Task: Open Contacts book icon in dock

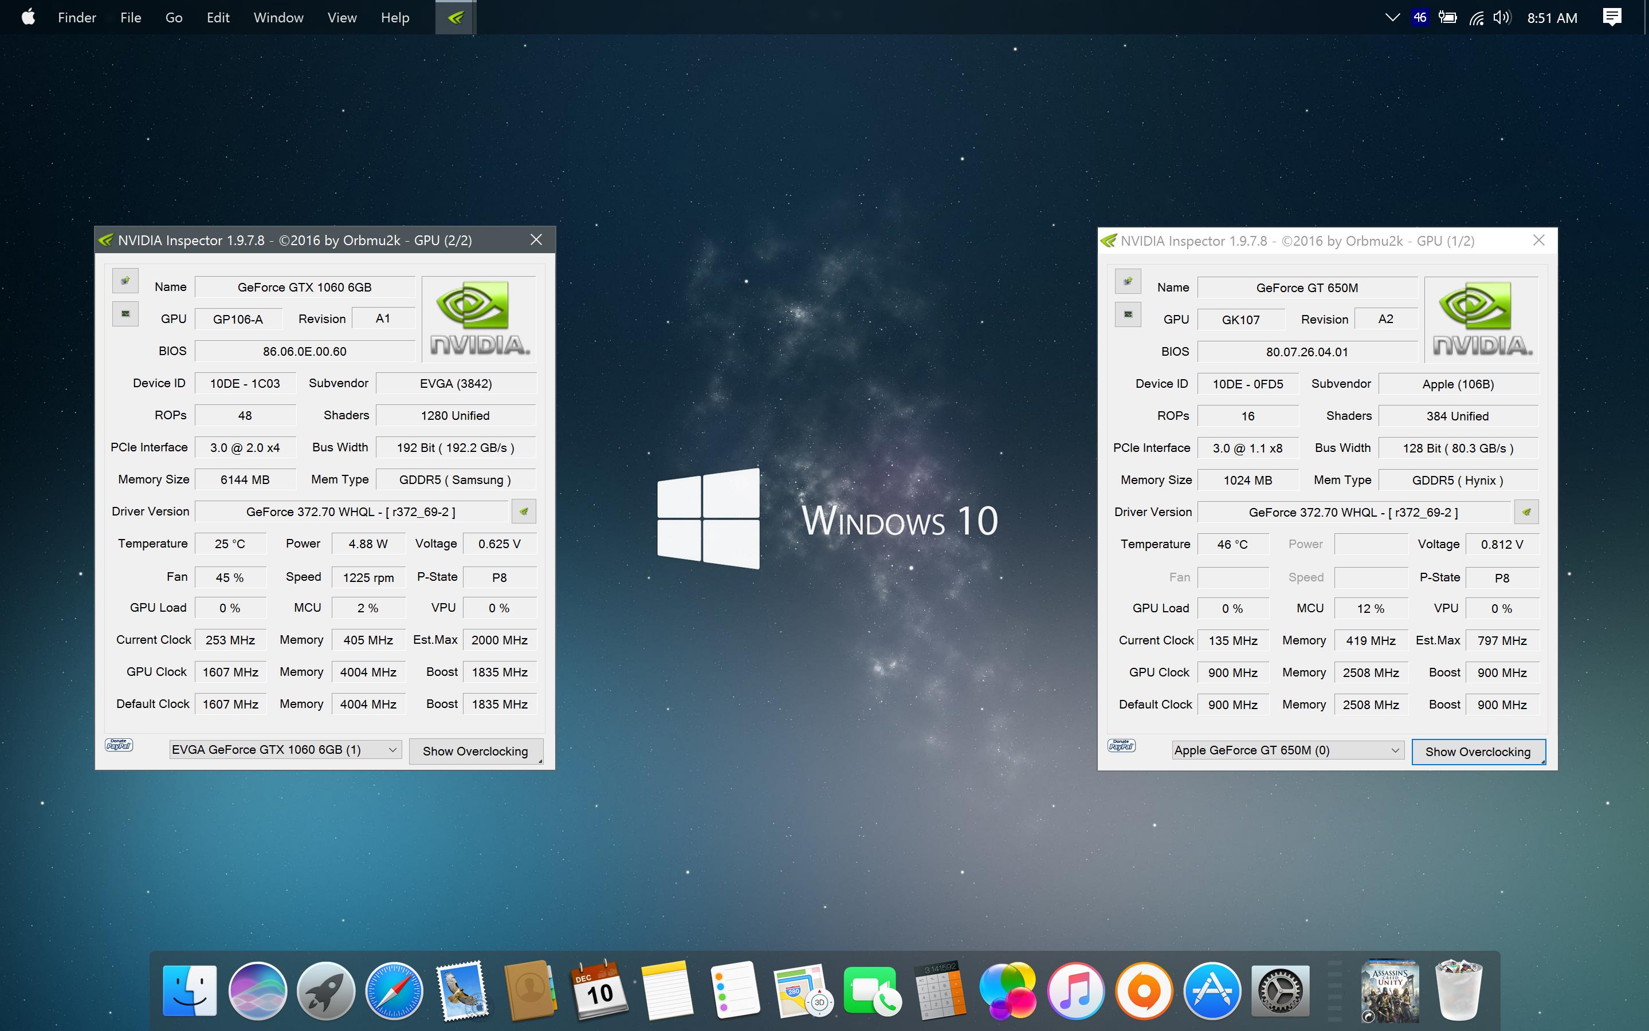Action: click(x=531, y=991)
